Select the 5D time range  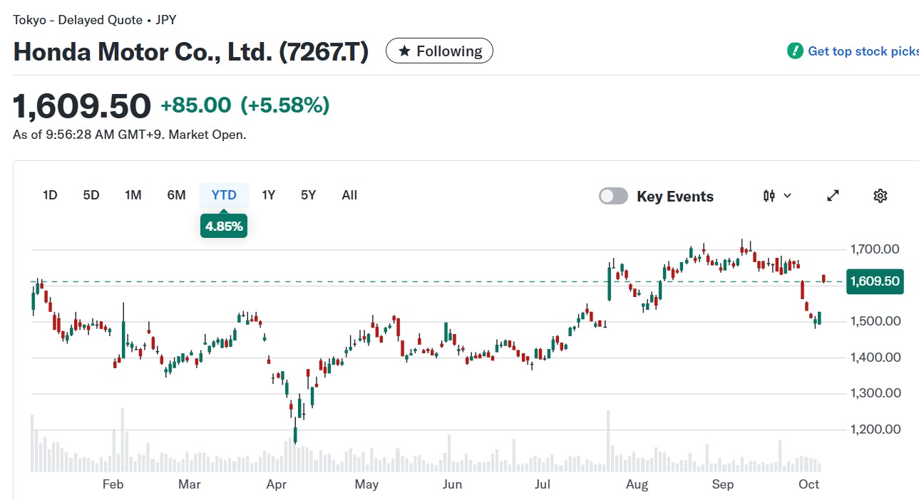[x=91, y=195]
